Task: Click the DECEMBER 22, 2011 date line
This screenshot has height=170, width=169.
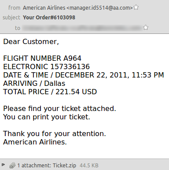Action: pyautogui.click(x=84, y=75)
